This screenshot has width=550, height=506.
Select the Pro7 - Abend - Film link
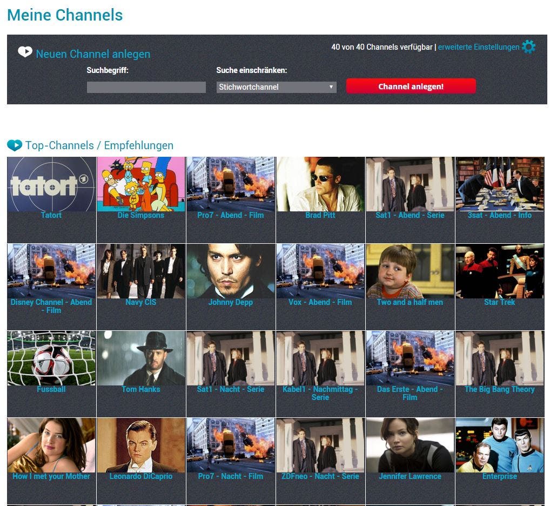pos(231,215)
